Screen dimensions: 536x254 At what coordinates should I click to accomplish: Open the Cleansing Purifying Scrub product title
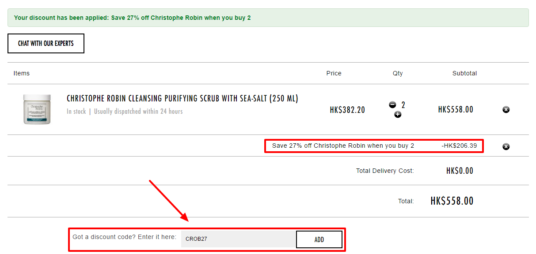click(182, 98)
